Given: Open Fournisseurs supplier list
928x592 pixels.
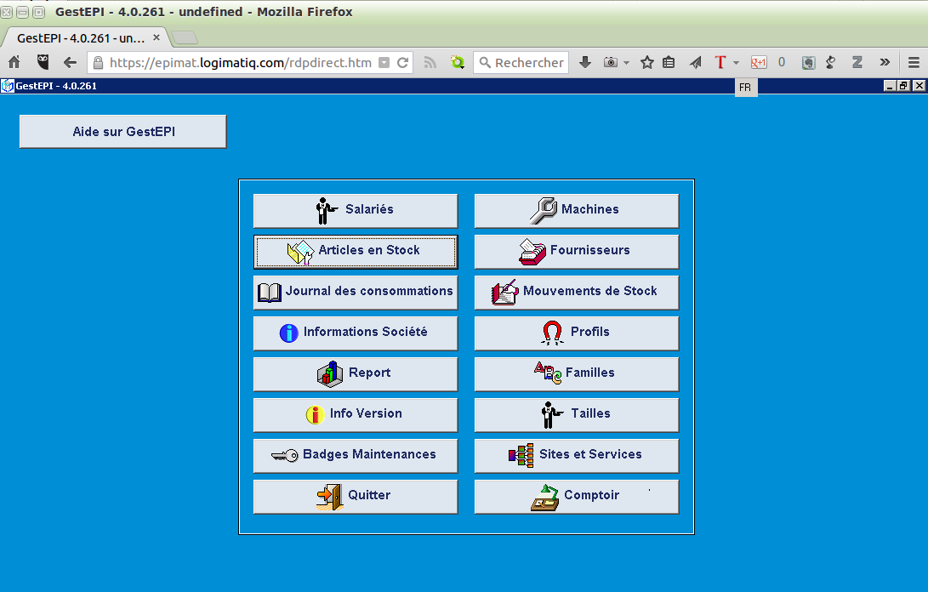Looking at the screenshot, I should tap(576, 251).
